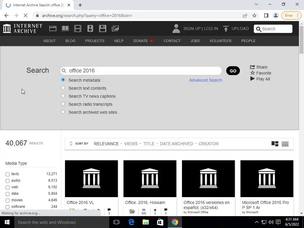The width and height of the screenshot is (304, 228).
Task: Open the Advanced Search link
Action: click(x=205, y=80)
